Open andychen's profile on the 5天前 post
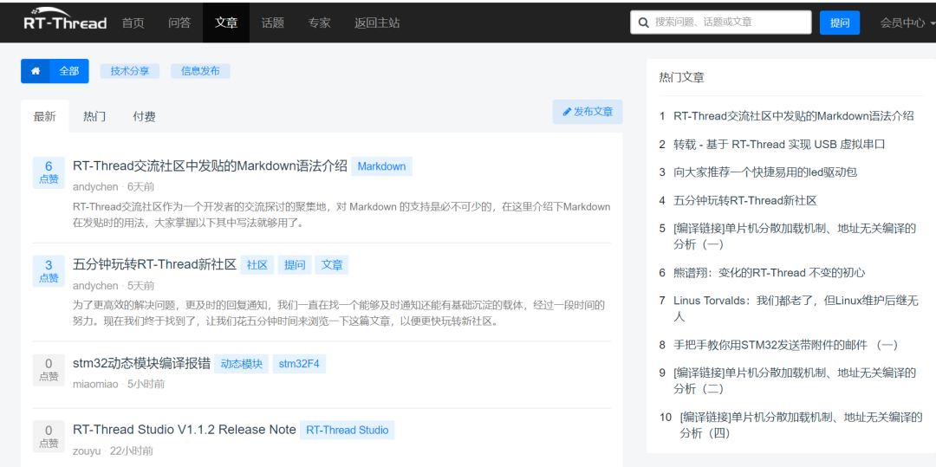Viewport: 936px width, 467px height. (x=95, y=286)
